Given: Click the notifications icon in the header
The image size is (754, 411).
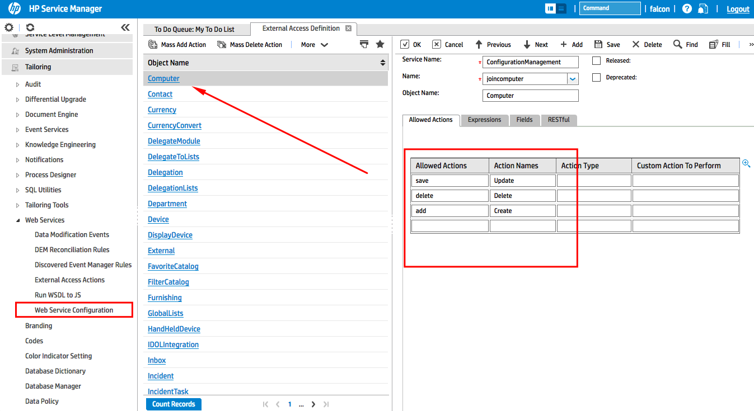Looking at the screenshot, I should [703, 9].
